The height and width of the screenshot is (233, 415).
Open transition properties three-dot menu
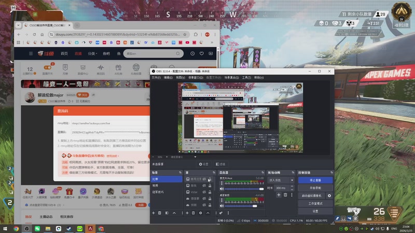292,195
